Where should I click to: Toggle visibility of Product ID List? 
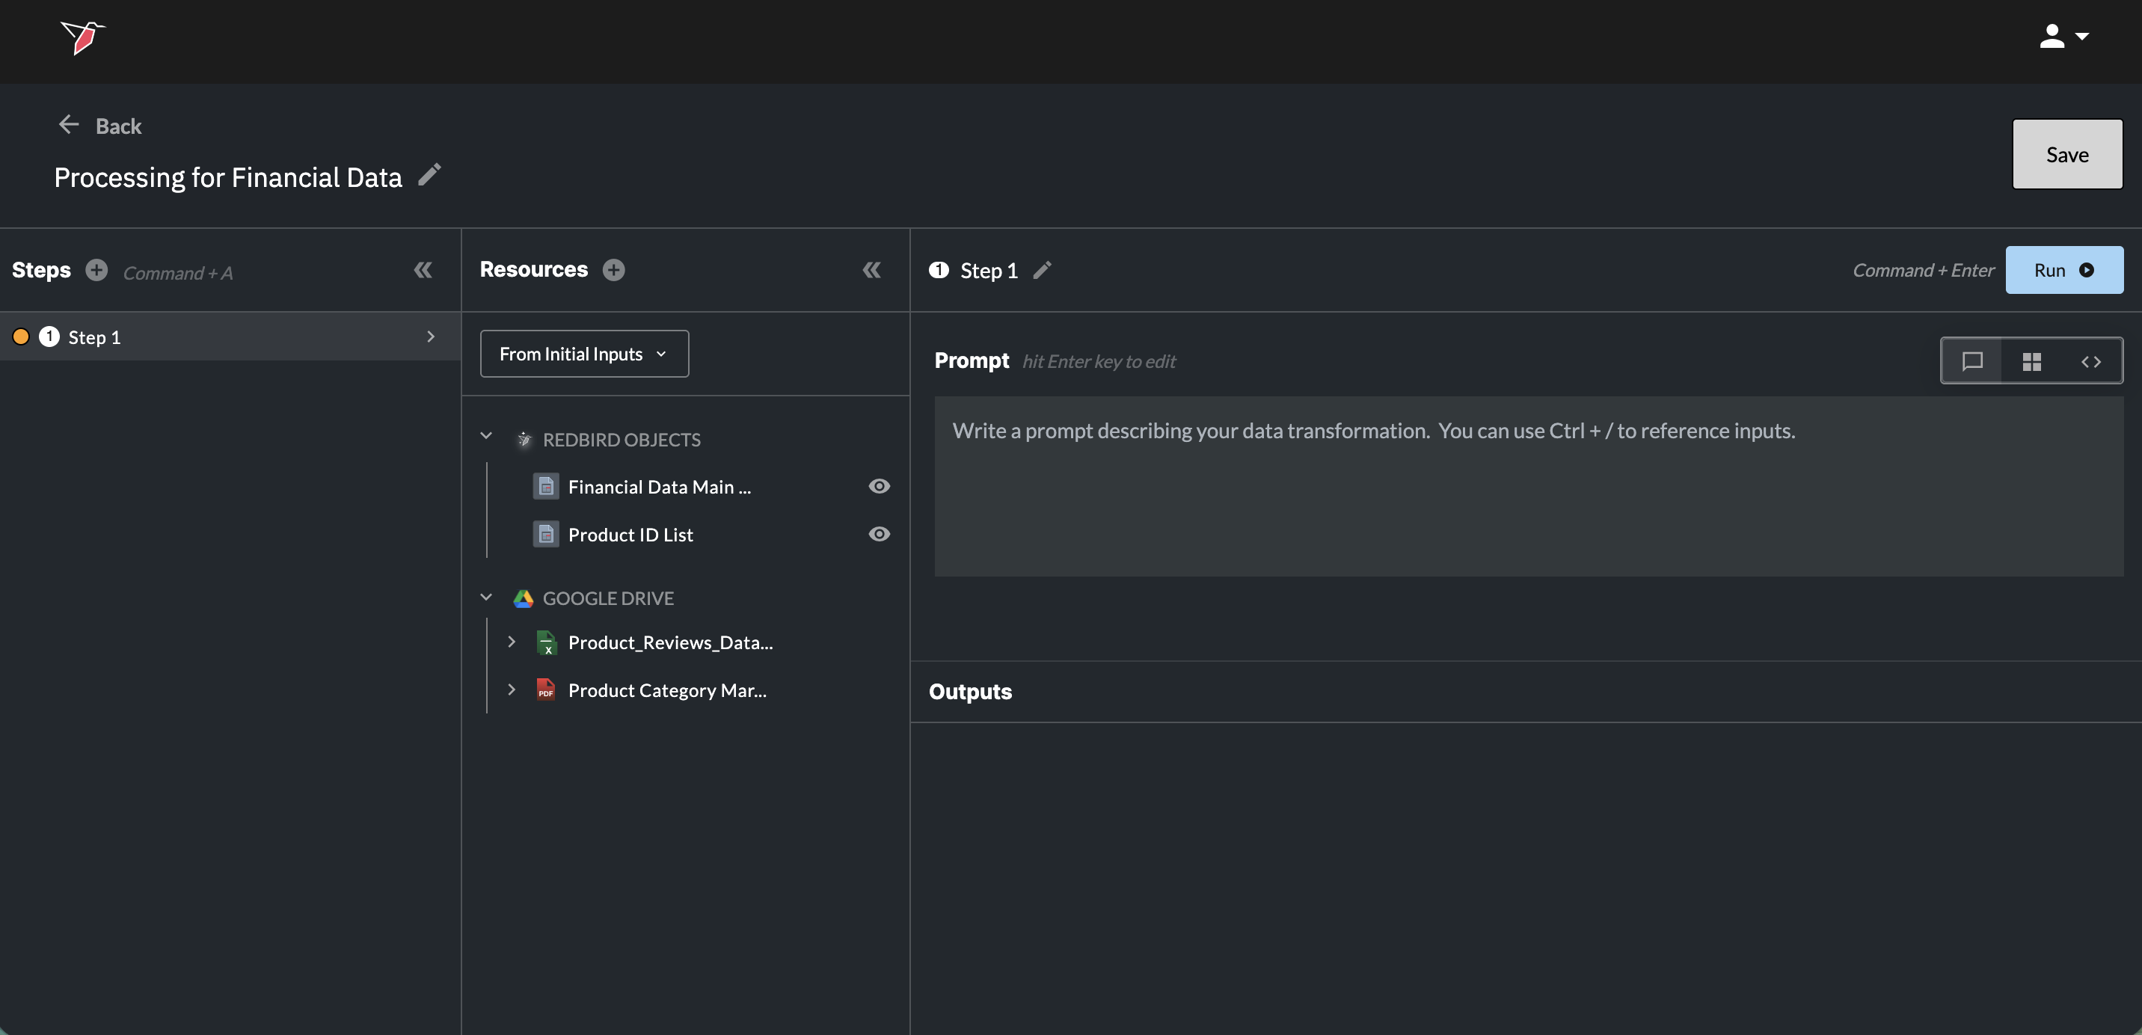coord(879,534)
